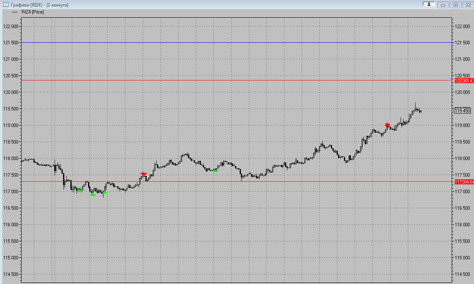Toggle the anchor pin button in title bar
This screenshot has height=284, width=474.
429,4
